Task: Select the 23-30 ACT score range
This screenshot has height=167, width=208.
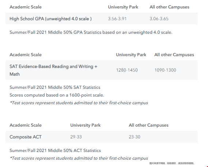Action: (135, 137)
